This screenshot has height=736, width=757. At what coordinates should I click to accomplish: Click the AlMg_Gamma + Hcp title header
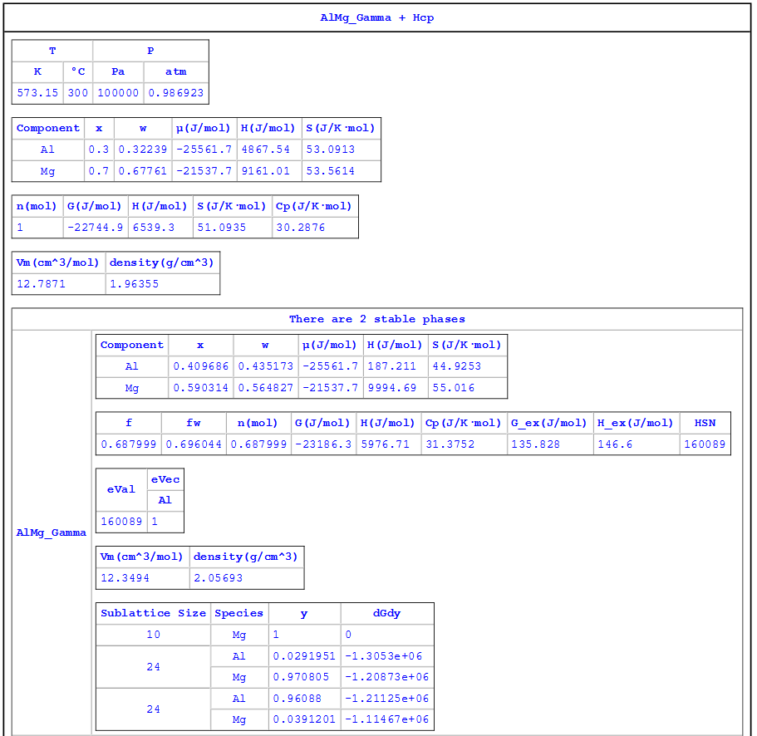pyautogui.click(x=376, y=17)
